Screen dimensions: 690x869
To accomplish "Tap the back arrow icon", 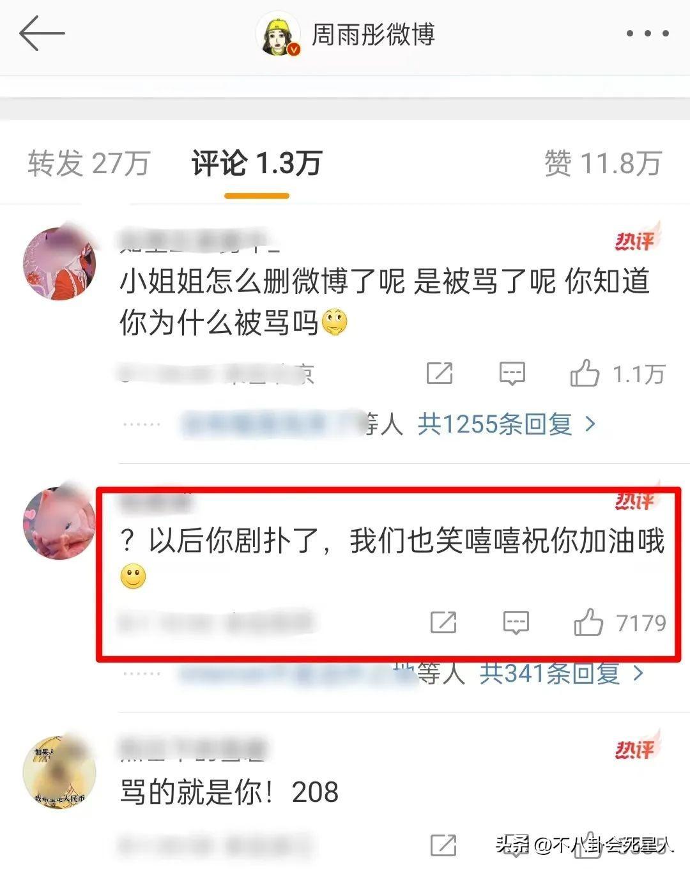I will point(42,33).
